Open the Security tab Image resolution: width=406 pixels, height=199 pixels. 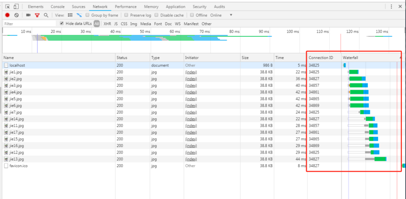(x=199, y=7)
